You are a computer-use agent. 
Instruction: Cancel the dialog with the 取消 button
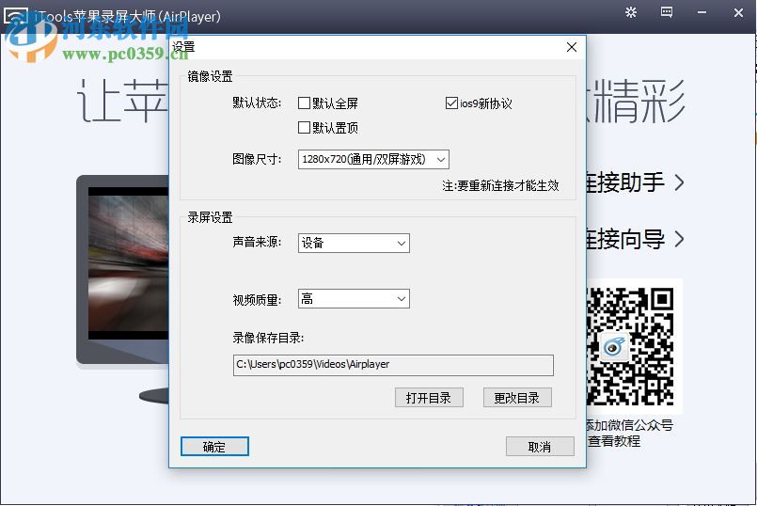(x=540, y=447)
